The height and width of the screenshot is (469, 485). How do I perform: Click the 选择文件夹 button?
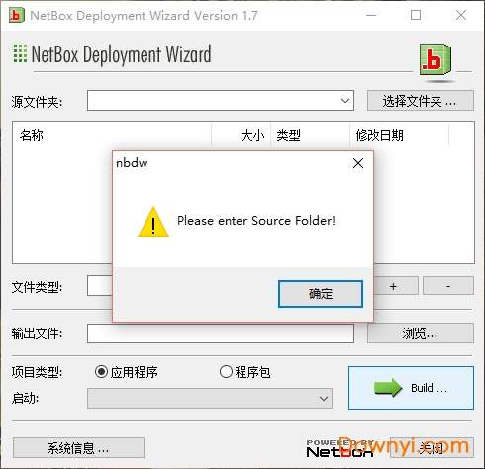pos(421,101)
